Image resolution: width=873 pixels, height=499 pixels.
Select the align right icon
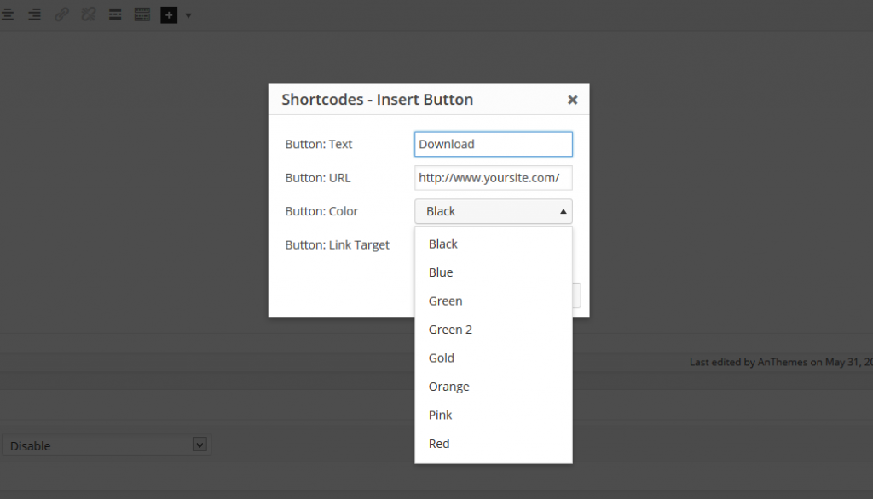click(x=34, y=14)
